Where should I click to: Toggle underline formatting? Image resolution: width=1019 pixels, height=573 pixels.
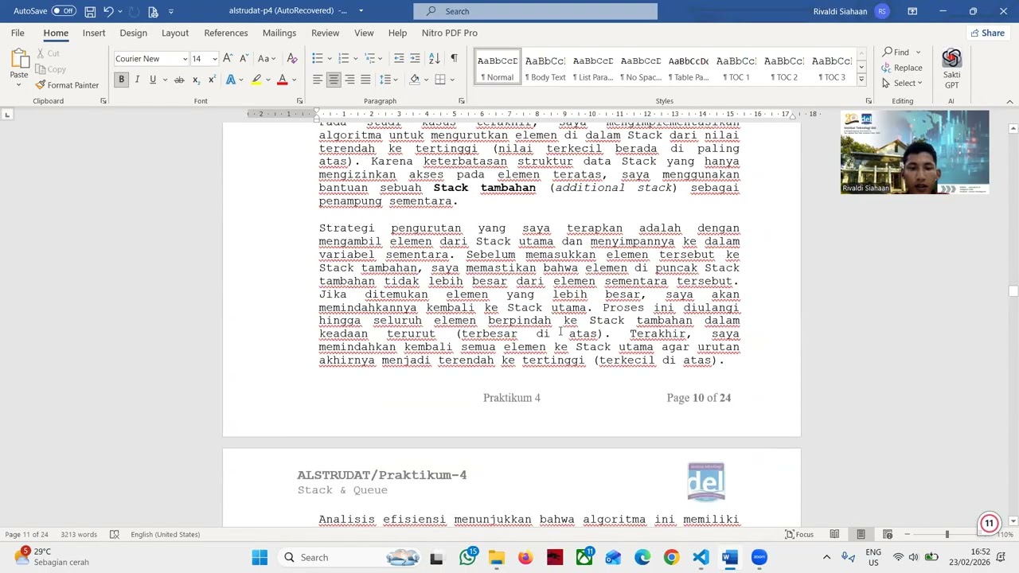click(x=152, y=80)
